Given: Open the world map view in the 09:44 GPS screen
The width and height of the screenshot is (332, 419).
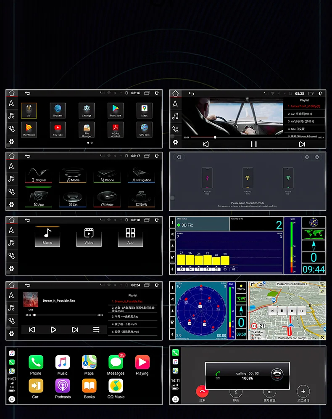Looking at the screenshot, I should (x=314, y=234).
